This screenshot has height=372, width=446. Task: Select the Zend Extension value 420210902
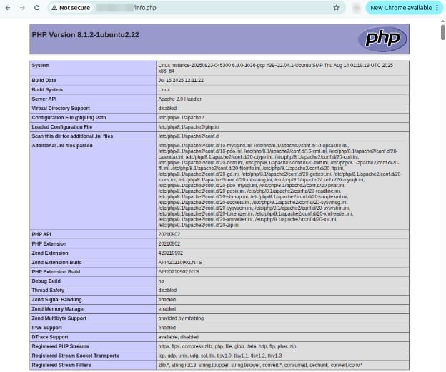tap(171, 253)
